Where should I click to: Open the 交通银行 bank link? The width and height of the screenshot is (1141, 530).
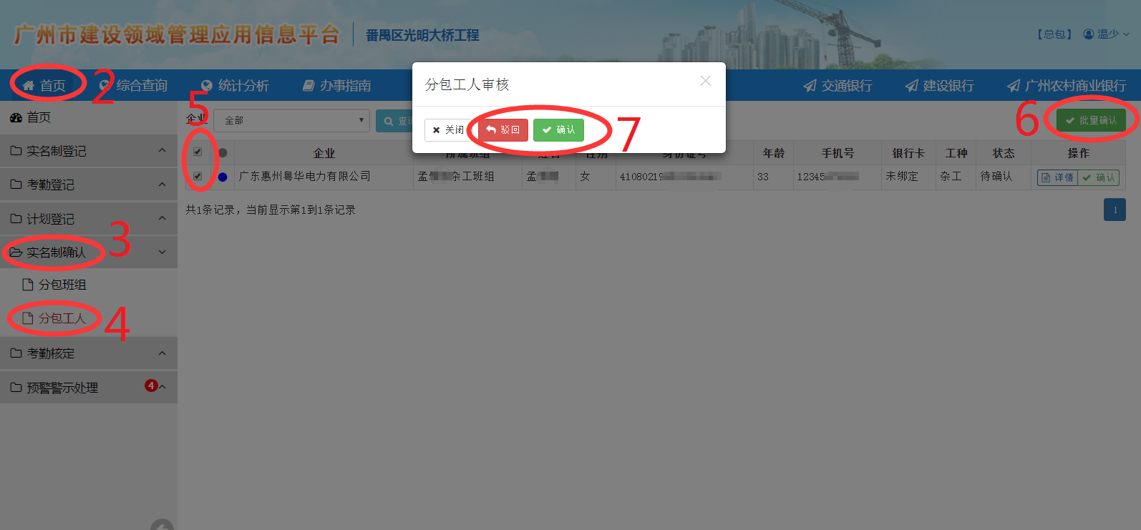(x=837, y=86)
